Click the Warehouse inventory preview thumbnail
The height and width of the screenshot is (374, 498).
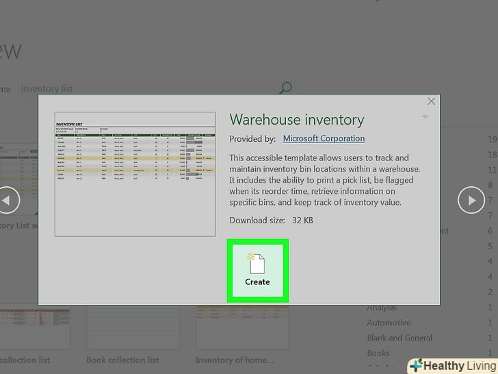(x=135, y=174)
